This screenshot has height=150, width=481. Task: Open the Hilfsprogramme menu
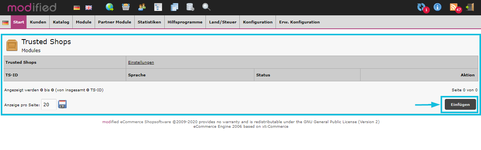185,22
